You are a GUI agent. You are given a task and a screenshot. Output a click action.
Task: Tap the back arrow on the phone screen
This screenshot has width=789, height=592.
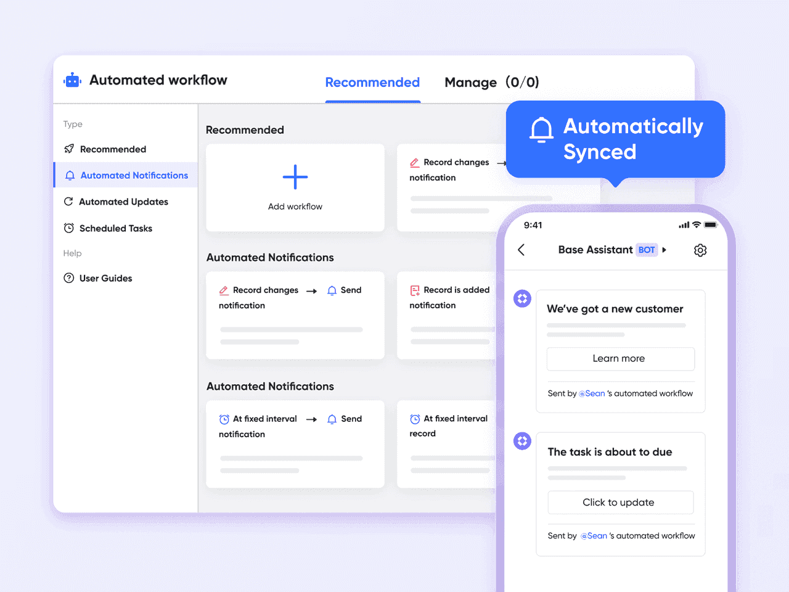click(x=521, y=250)
